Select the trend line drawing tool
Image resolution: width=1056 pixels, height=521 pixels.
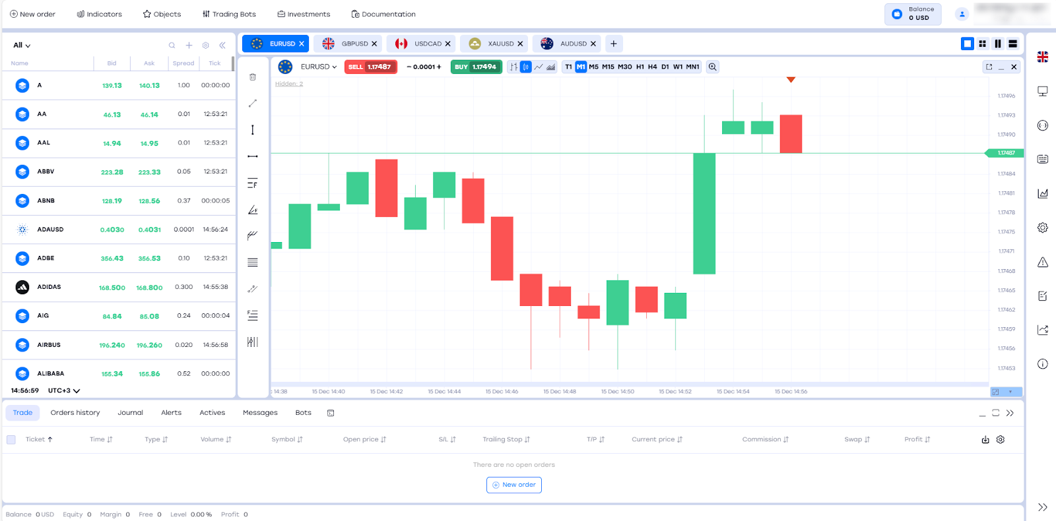click(252, 104)
